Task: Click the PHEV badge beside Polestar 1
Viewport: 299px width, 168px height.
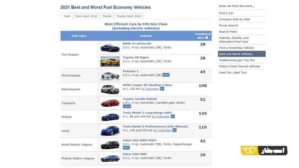Action: pyautogui.click(x=166, y=75)
